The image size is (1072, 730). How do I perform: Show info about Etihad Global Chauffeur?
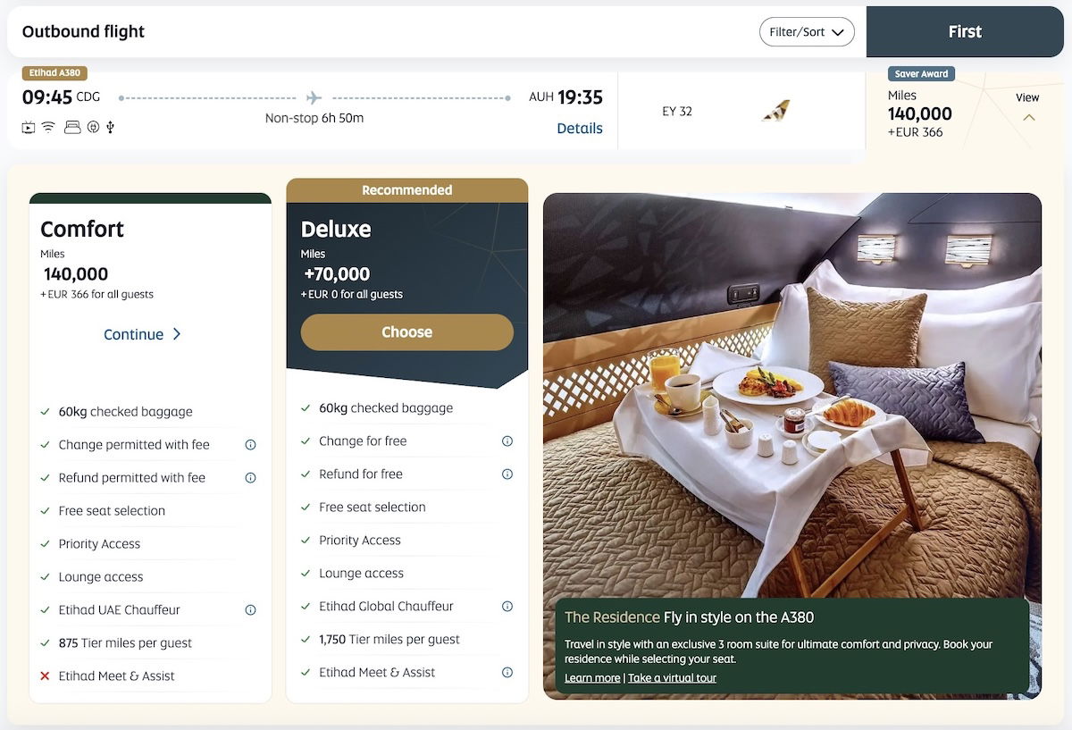(507, 607)
